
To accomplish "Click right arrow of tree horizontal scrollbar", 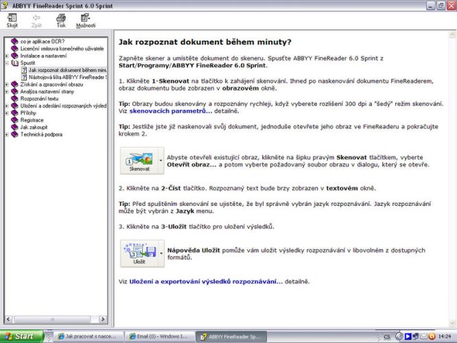I will (x=103, y=319).
